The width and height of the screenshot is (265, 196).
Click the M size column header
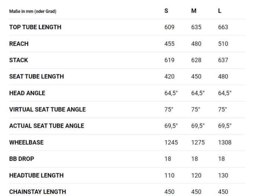(194, 11)
